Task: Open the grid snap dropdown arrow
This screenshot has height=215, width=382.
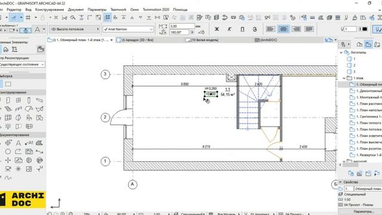Action: (36, 17)
